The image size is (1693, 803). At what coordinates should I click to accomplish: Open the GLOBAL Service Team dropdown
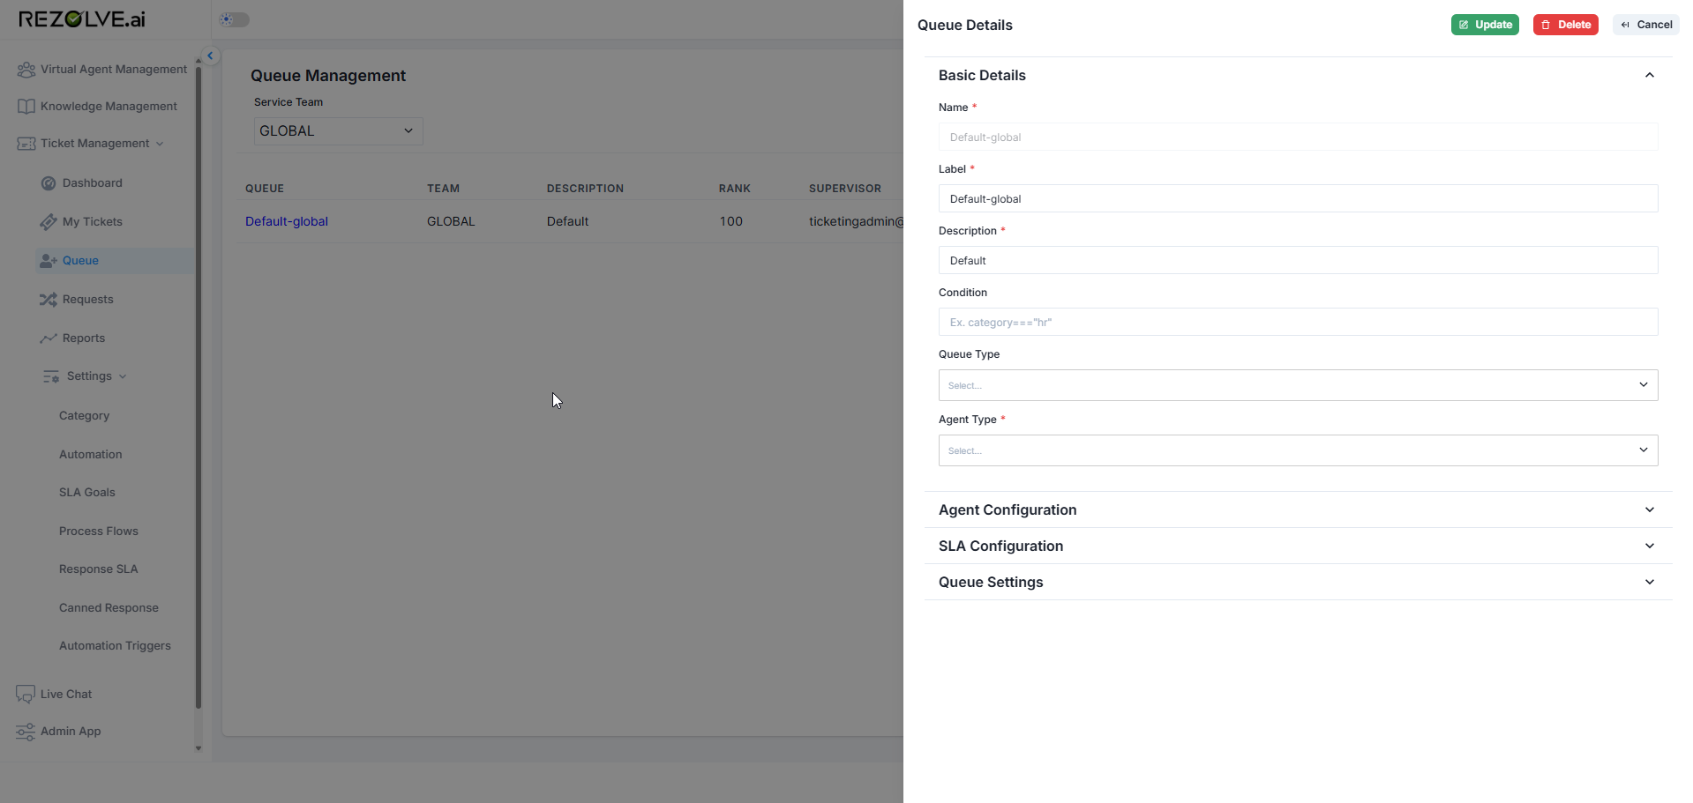tap(339, 131)
